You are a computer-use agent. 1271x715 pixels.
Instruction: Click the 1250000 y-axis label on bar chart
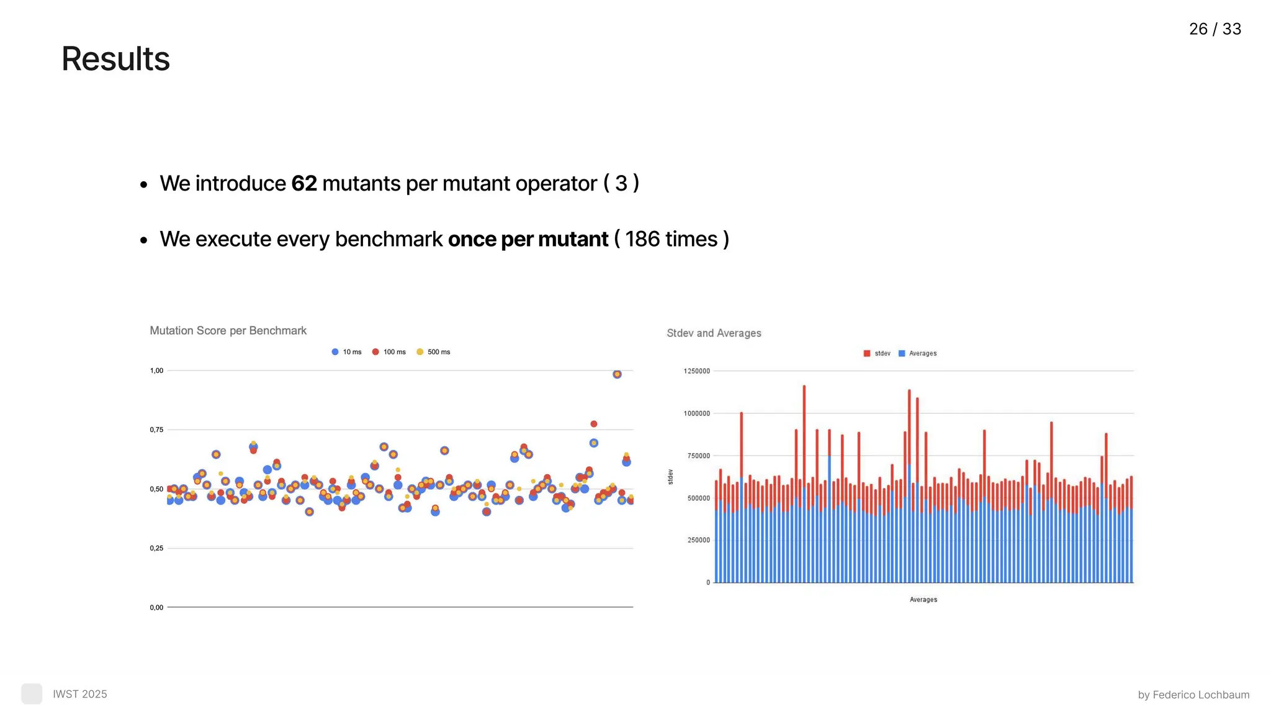click(x=696, y=371)
